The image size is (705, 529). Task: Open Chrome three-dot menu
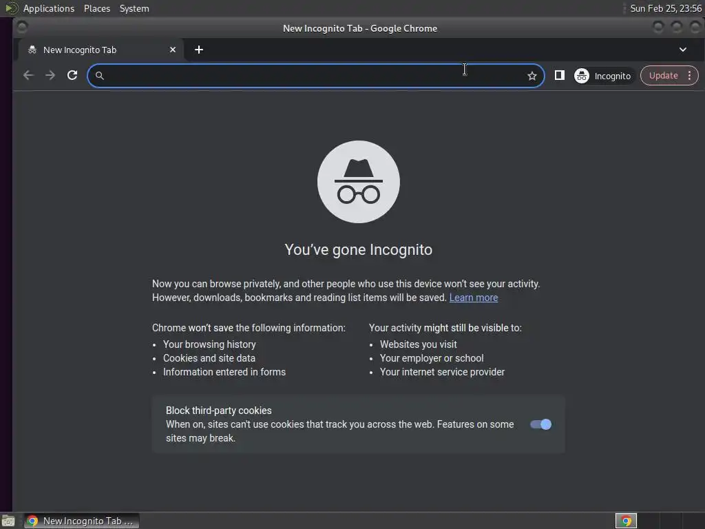point(689,76)
